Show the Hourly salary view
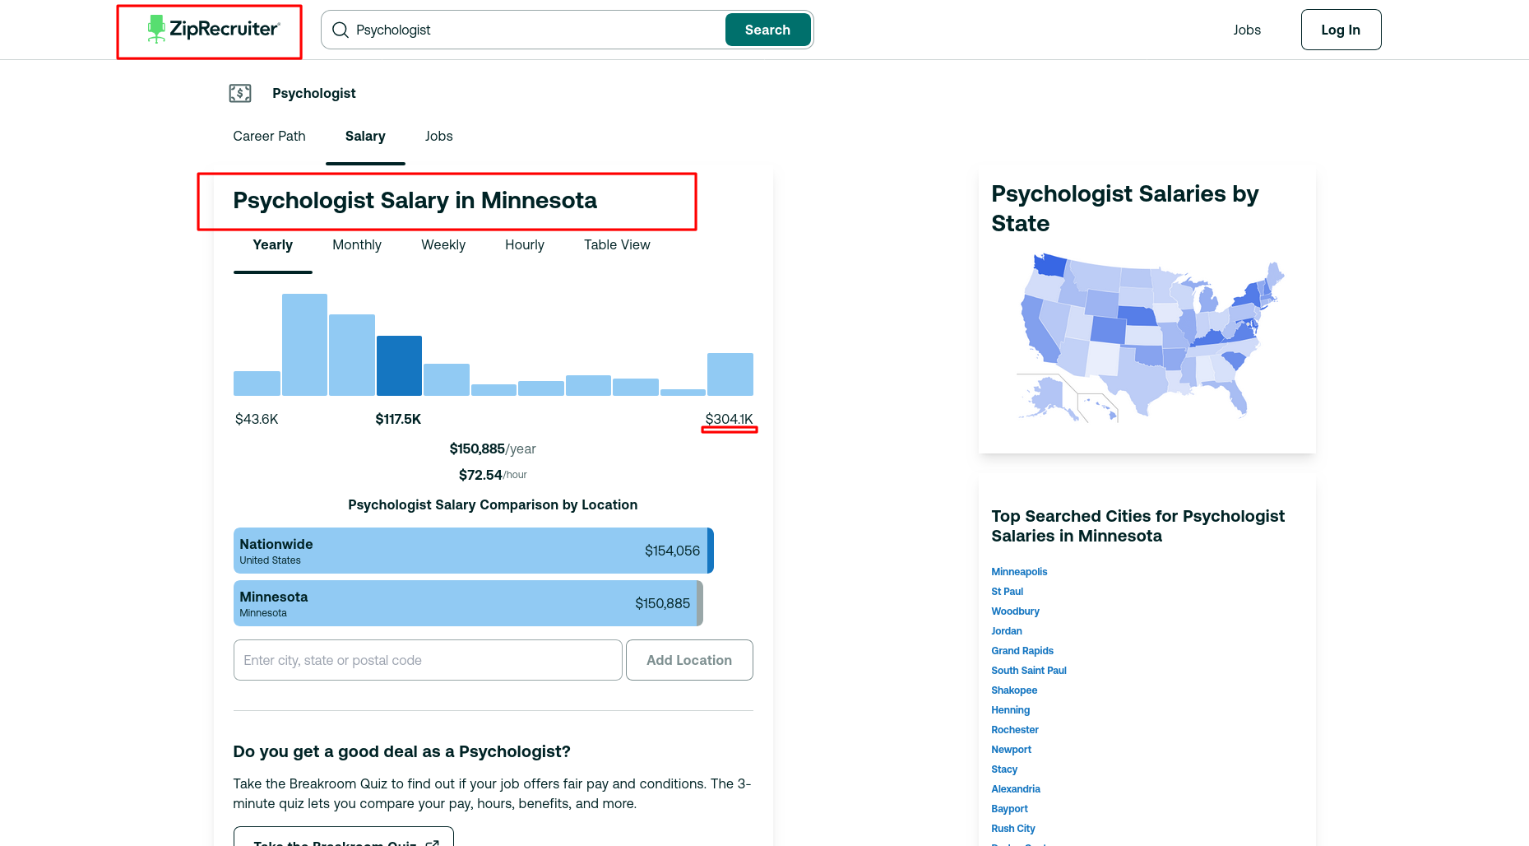The image size is (1529, 846). (x=524, y=245)
